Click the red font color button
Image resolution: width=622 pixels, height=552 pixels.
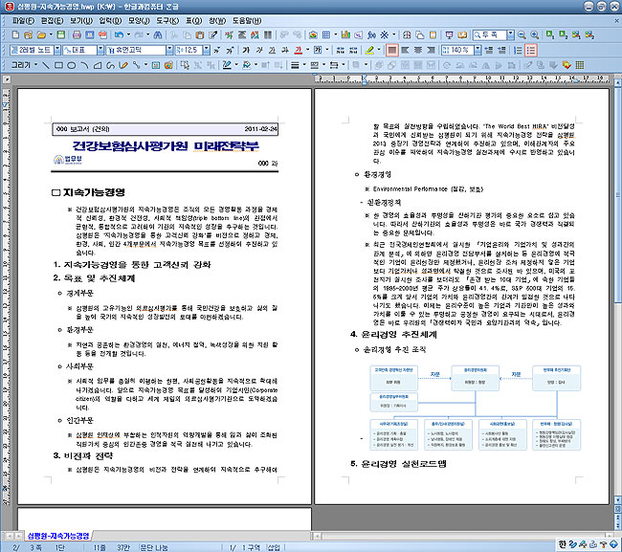click(x=299, y=50)
